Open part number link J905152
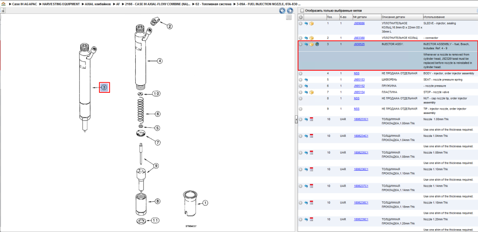478x232 pixels. tap(359, 86)
